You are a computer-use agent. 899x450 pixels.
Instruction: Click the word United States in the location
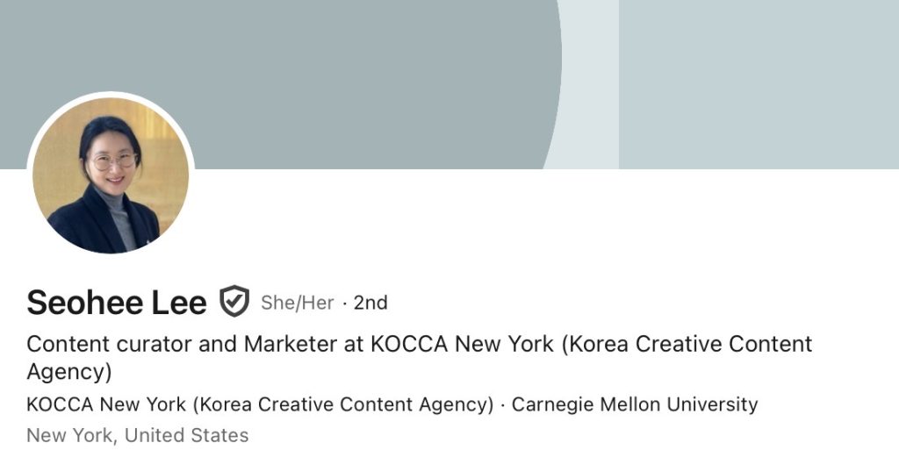coord(186,435)
